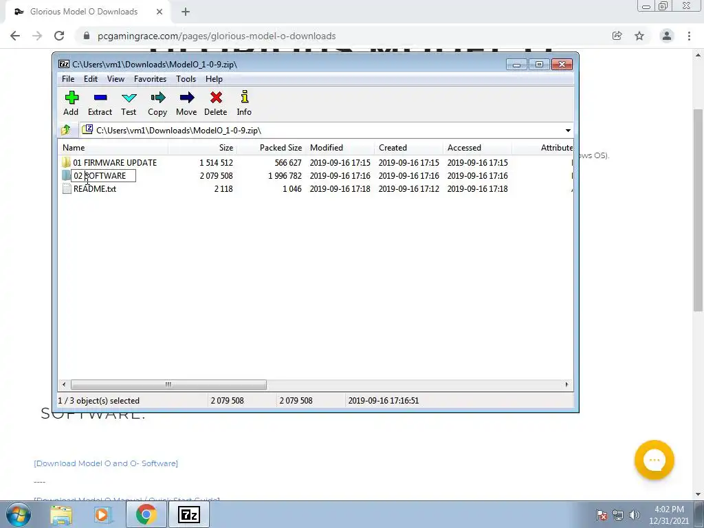Click the 01 FIRMWARE UPDATE folder icon
Image resolution: width=704 pixels, height=528 pixels.
[66, 162]
